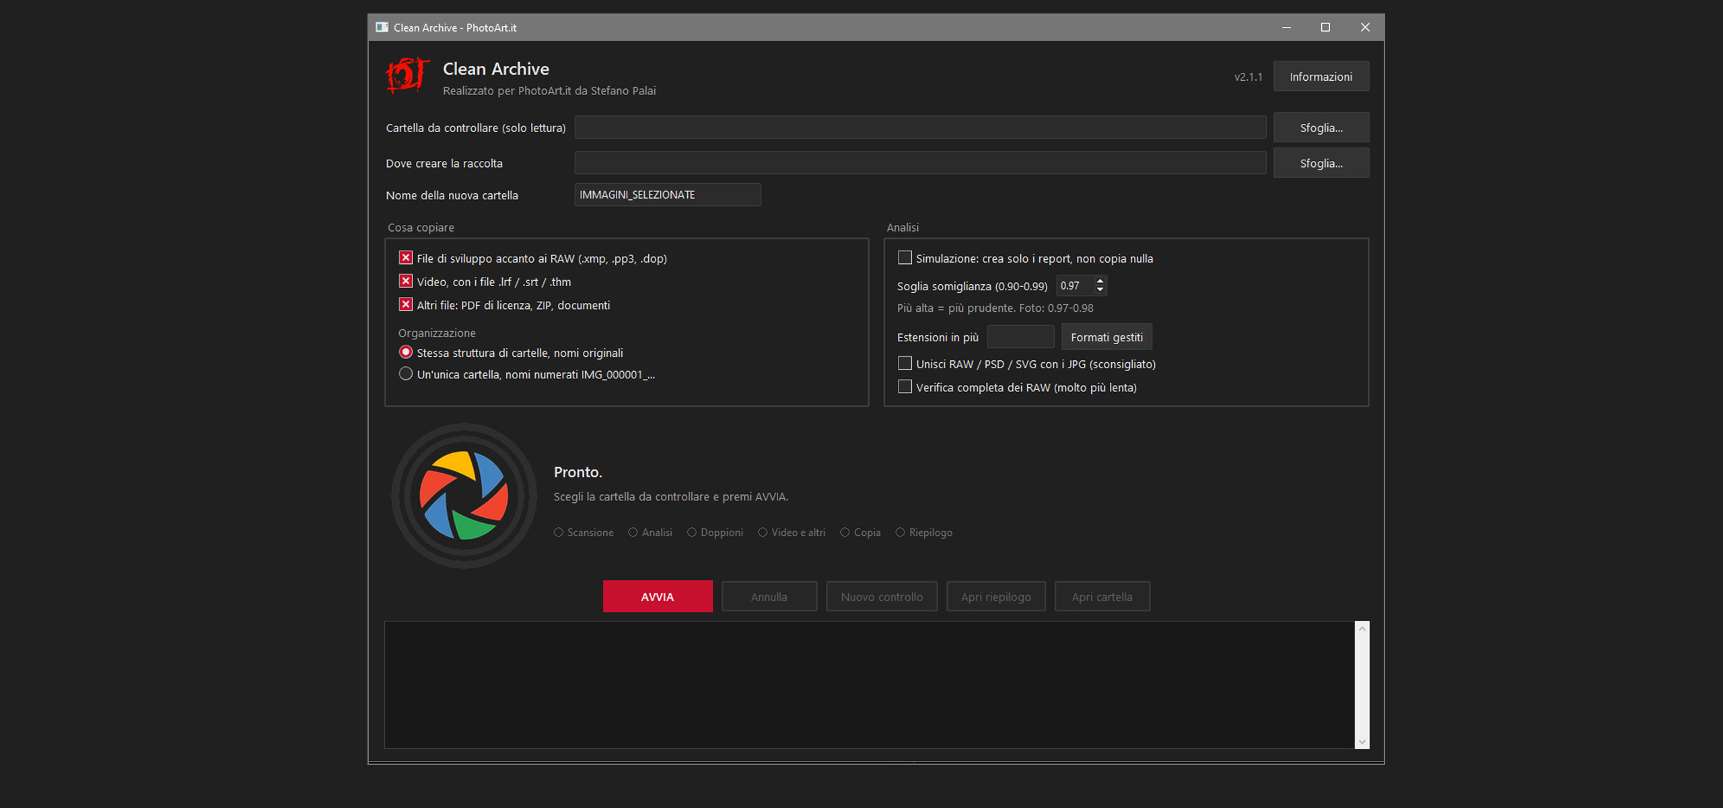Browse for the collection destination folder
The image size is (1723, 808).
coord(1321,164)
